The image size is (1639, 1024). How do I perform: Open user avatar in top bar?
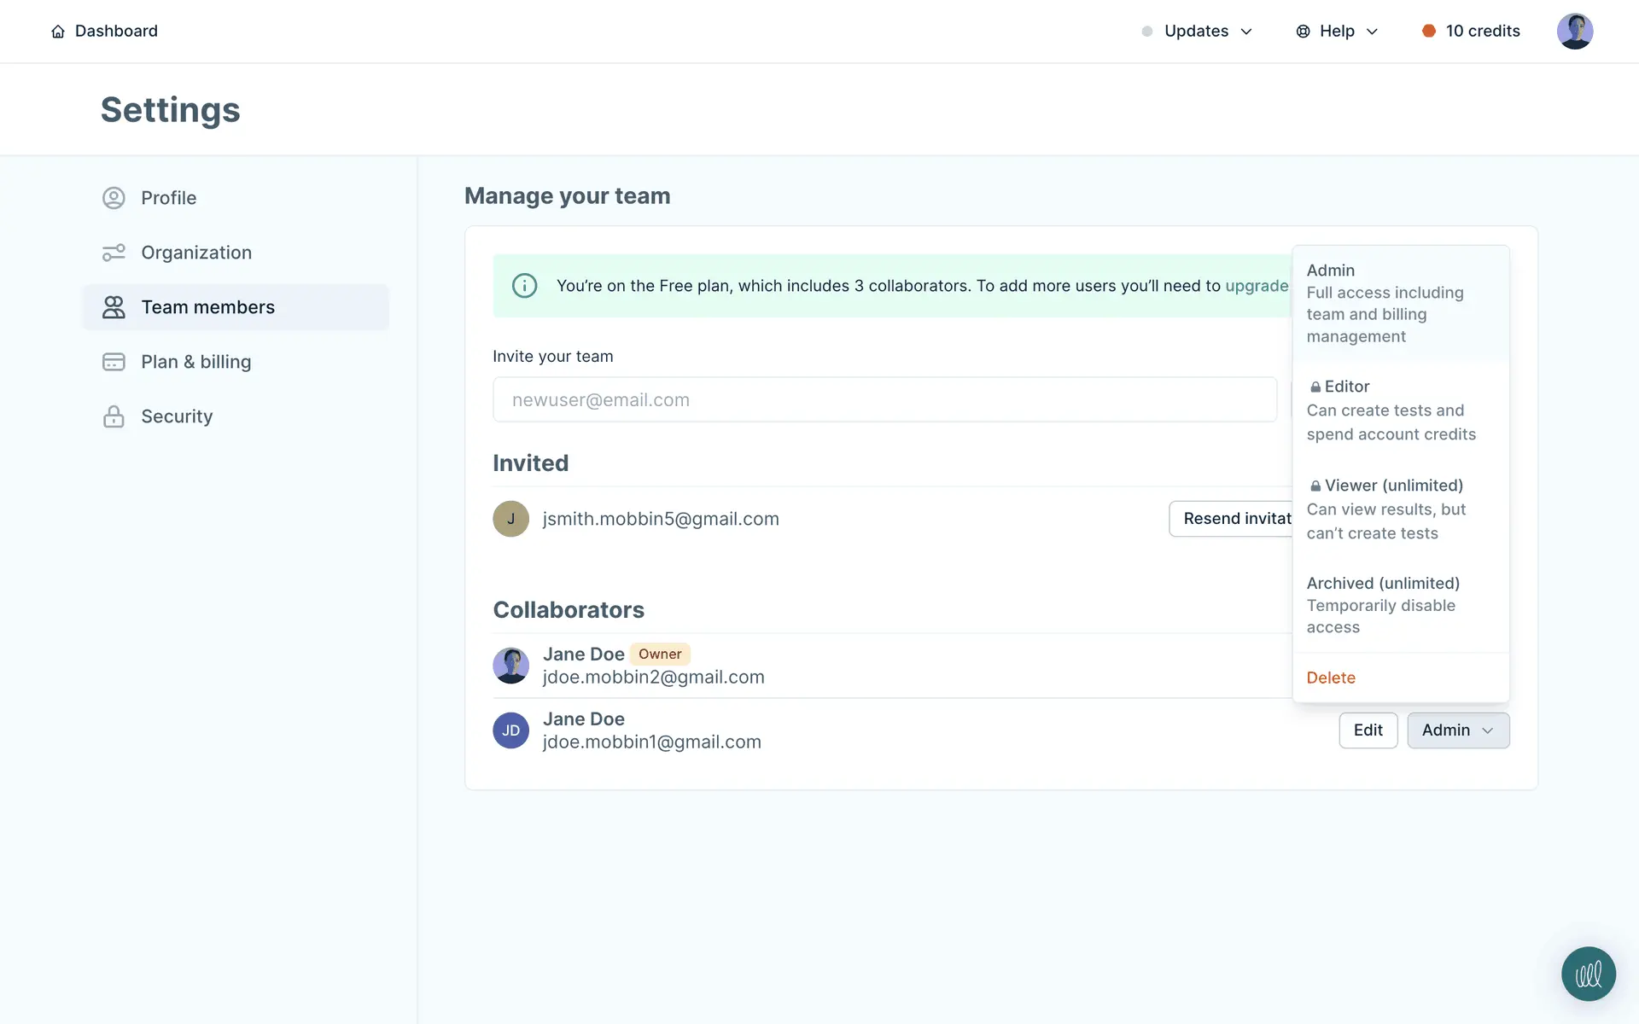(x=1574, y=32)
